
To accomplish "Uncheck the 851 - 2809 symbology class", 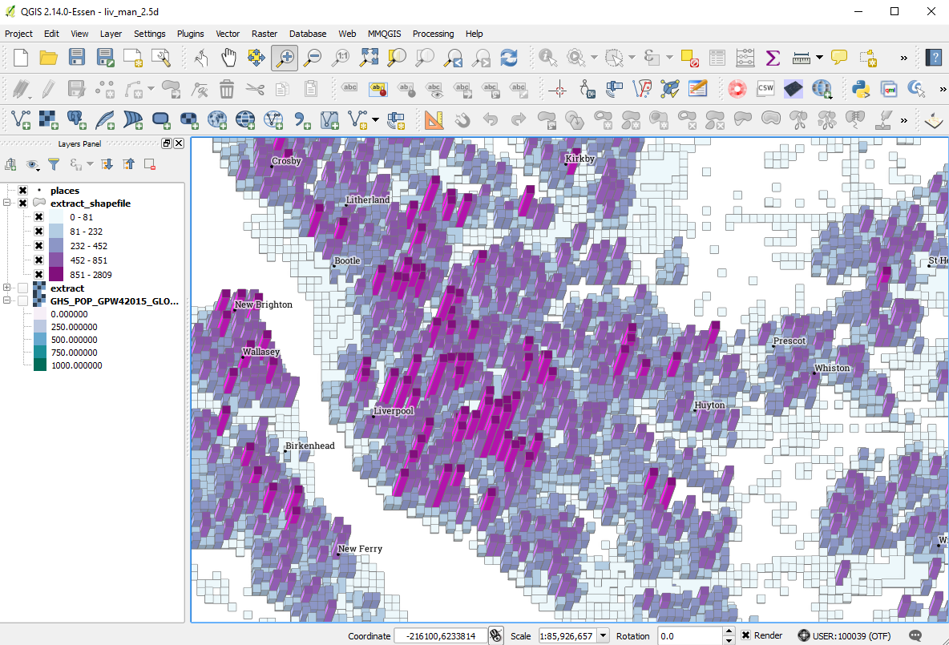I will pos(38,275).
